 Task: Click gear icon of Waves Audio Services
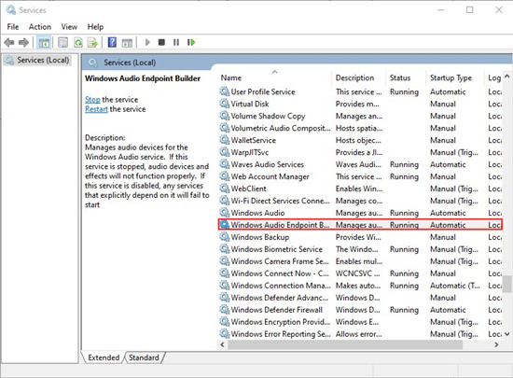pos(225,164)
